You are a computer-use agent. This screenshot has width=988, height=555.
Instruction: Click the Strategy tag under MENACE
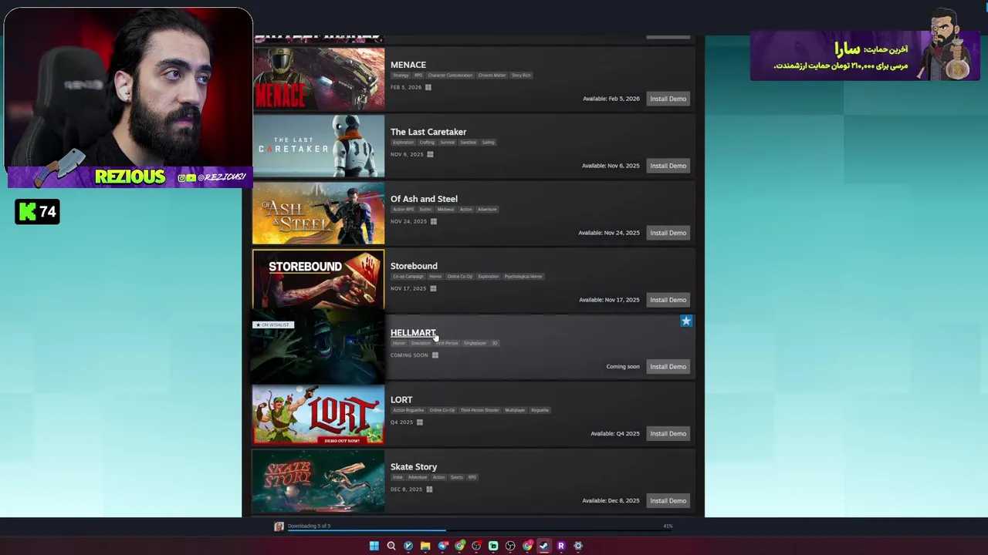tap(401, 76)
